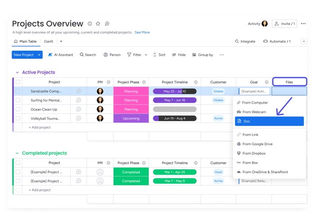The image size is (315, 223).
Task: Open the AI Assistant tool
Action: point(61,55)
